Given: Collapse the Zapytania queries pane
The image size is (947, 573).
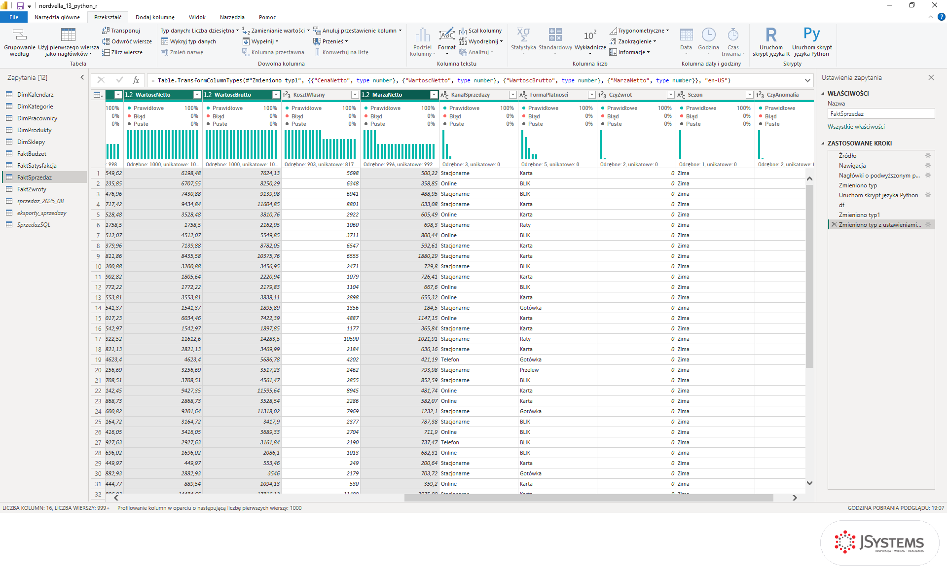Looking at the screenshot, I should (x=82, y=77).
